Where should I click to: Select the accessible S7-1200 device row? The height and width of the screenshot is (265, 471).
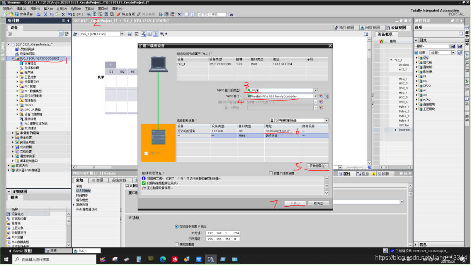[252, 131]
